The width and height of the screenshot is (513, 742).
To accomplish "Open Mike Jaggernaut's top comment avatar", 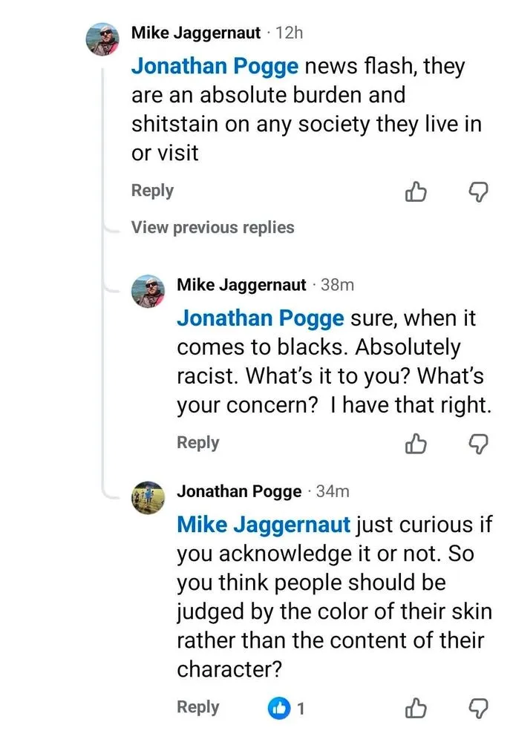I will point(103,39).
